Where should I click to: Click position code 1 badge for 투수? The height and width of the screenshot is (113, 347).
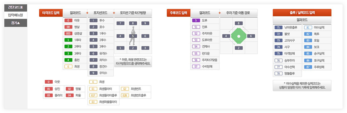pyautogui.click(x=93, y=20)
